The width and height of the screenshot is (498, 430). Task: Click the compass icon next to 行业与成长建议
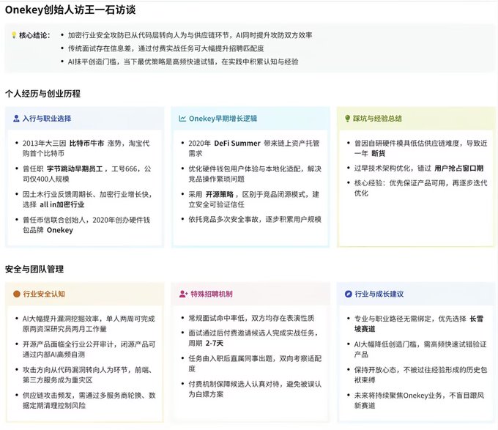pos(349,294)
